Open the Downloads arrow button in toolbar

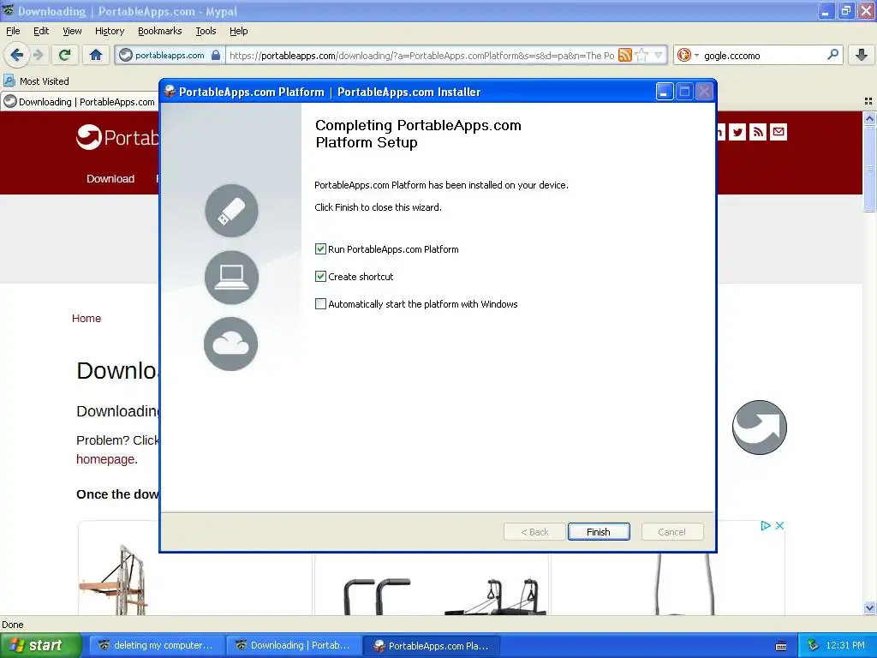tap(862, 55)
